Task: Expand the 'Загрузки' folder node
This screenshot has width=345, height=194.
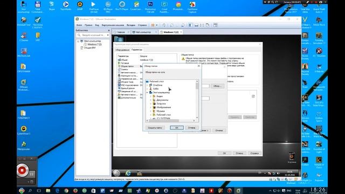Action: pos(151,103)
